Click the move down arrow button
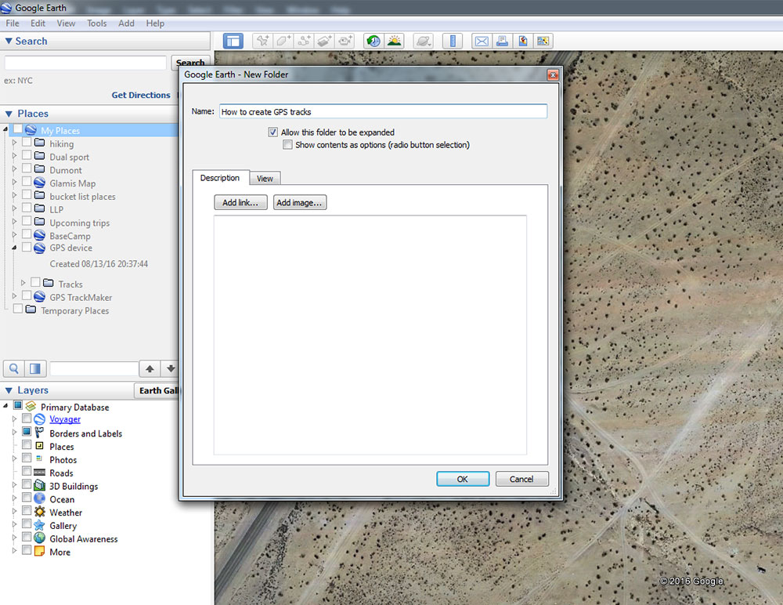 click(x=170, y=368)
